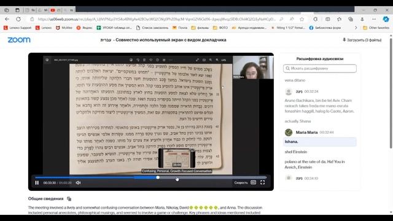This screenshot has width=393, height=221.
Task: Open the Почта bookmark
Action: pyautogui.click(x=180, y=28)
